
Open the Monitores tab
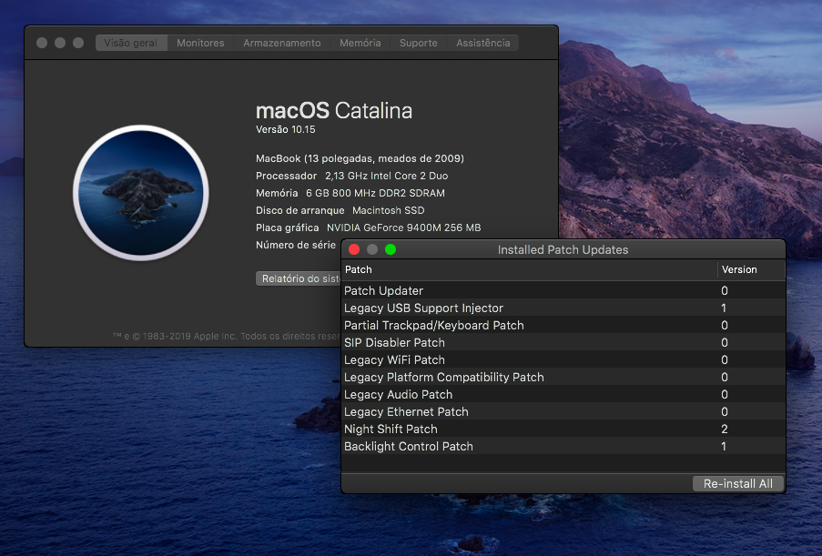coord(200,43)
